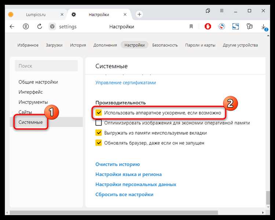The width and height of the screenshot is (275, 220).
Task: Open Yandex home via Я icon
Action: (26, 27)
